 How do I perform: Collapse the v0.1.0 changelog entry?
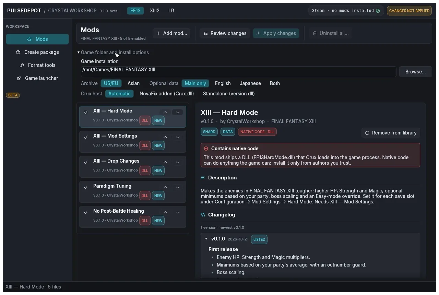point(206,239)
